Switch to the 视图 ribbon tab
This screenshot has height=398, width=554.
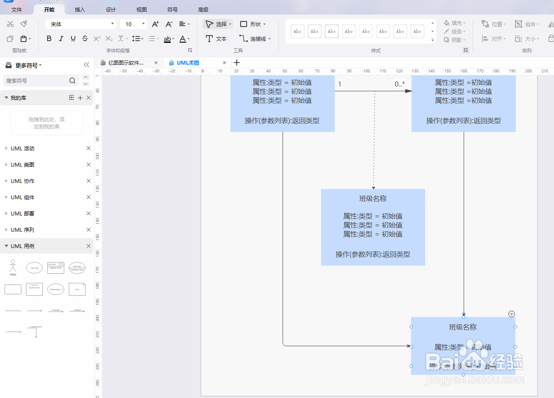(141, 9)
